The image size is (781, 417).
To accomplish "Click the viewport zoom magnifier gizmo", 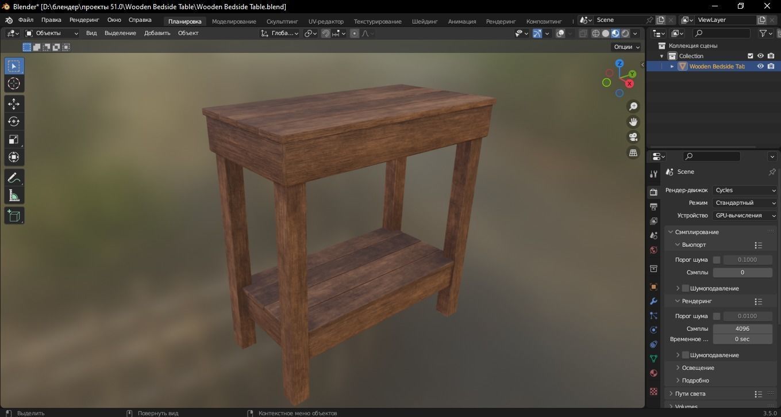I will (633, 106).
